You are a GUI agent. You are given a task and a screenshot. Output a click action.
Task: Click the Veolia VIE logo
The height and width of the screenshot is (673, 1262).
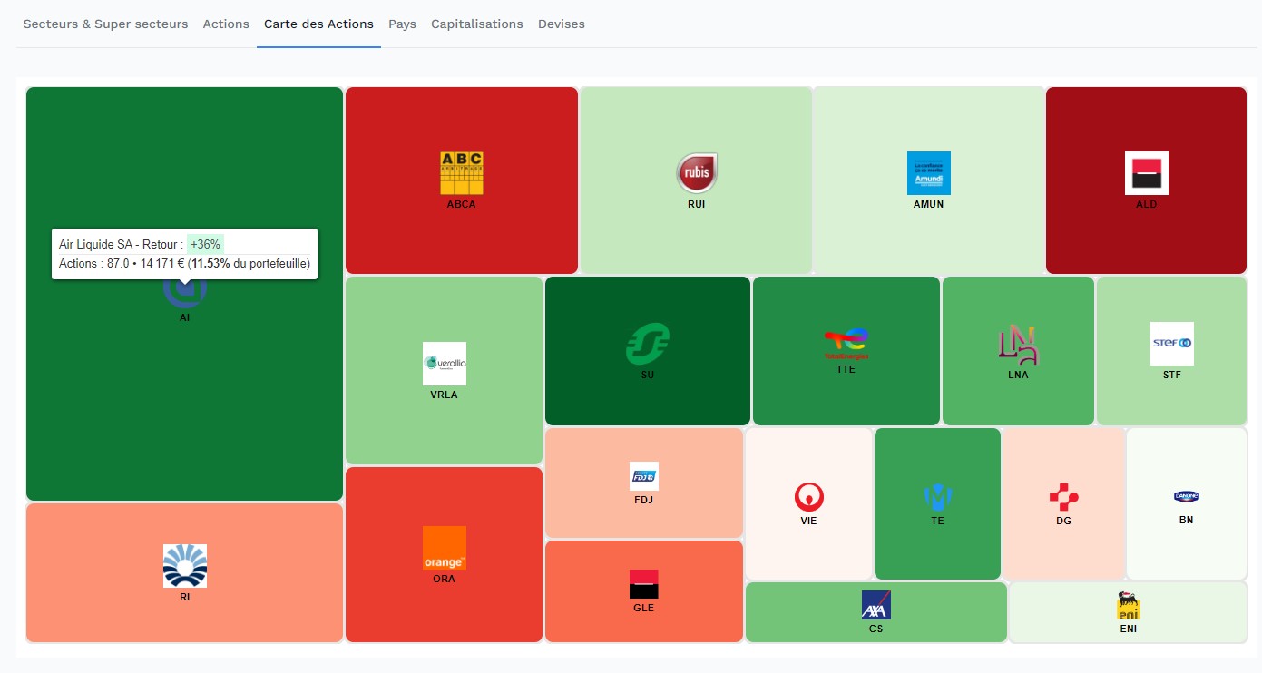pos(808,497)
